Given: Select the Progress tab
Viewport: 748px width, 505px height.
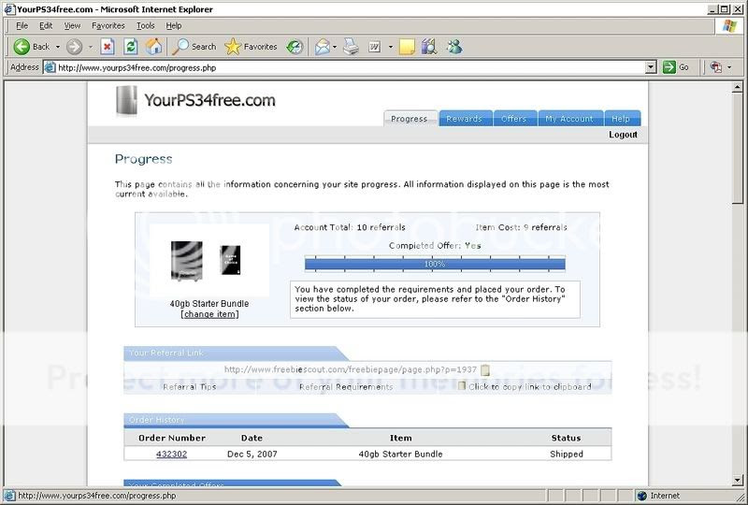Looking at the screenshot, I should [410, 119].
